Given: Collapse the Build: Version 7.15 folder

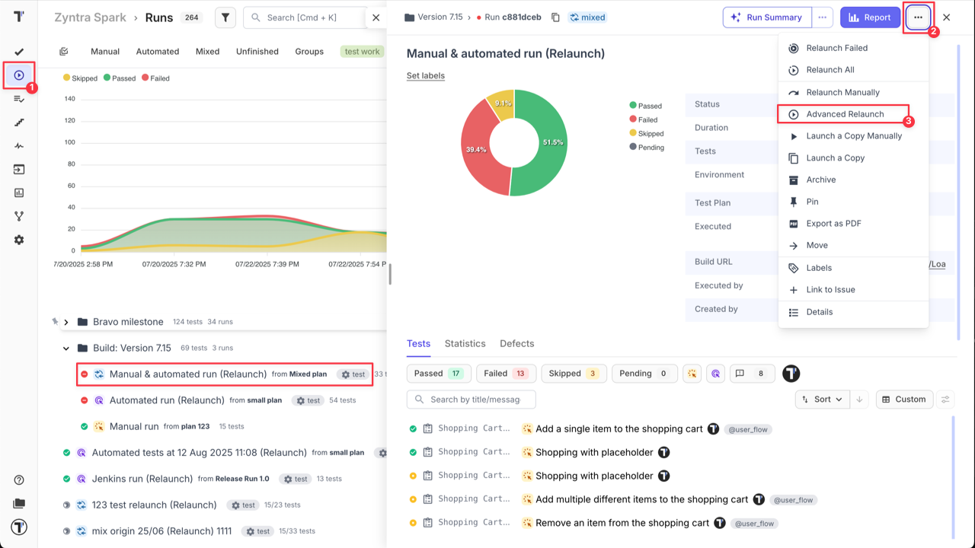Looking at the screenshot, I should [66, 347].
